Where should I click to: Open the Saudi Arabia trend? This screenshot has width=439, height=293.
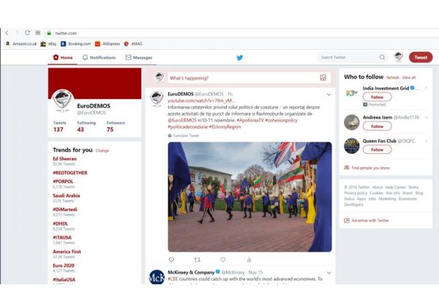(67, 196)
